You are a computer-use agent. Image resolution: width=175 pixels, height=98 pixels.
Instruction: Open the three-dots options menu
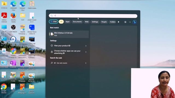coord(130,22)
